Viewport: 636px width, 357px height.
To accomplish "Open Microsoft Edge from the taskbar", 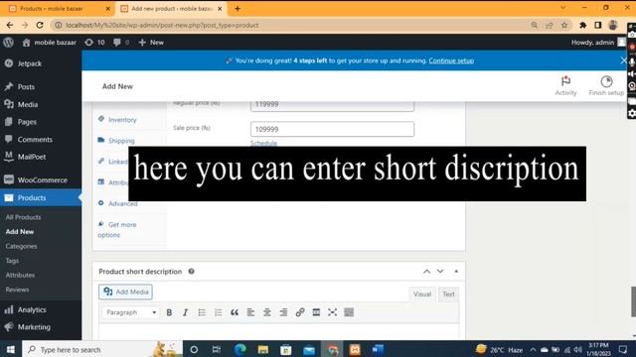I will pyautogui.click(x=240, y=349).
